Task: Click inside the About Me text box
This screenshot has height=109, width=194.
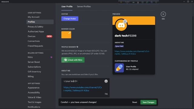Action: (x=85, y=88)
